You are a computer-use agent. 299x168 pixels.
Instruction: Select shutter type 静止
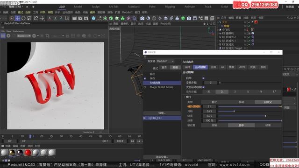click(214, 102)
